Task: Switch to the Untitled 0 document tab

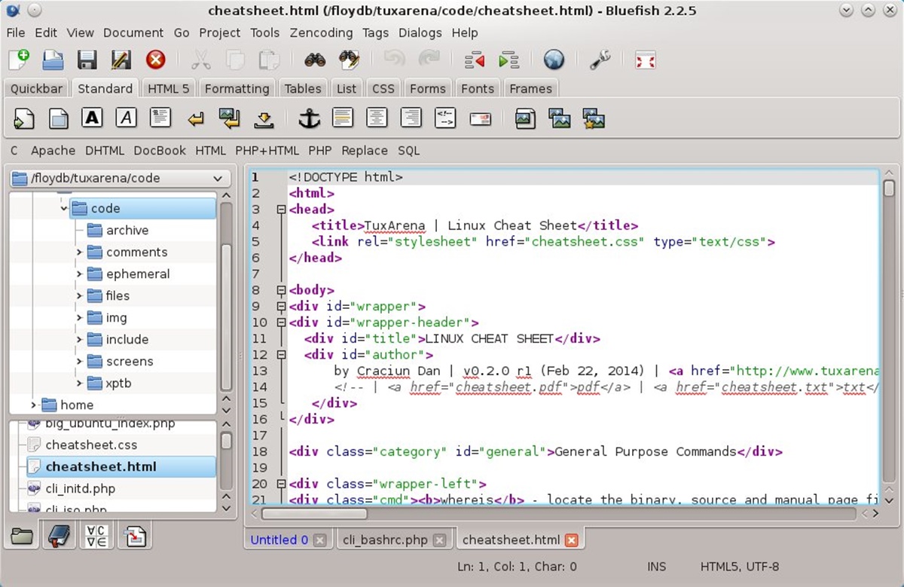Action: [x=279, y=540]
